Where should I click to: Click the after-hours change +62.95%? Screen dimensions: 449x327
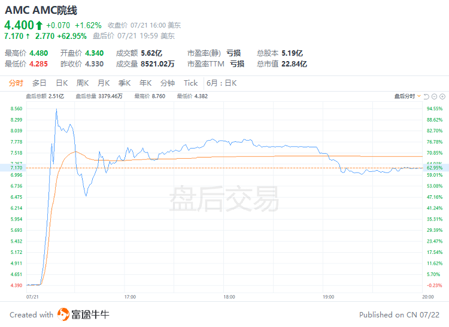pos(72,36)
